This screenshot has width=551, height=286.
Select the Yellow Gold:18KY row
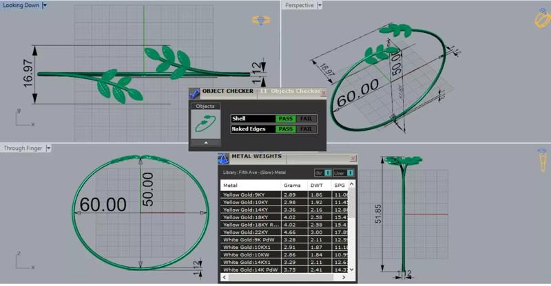284,217
